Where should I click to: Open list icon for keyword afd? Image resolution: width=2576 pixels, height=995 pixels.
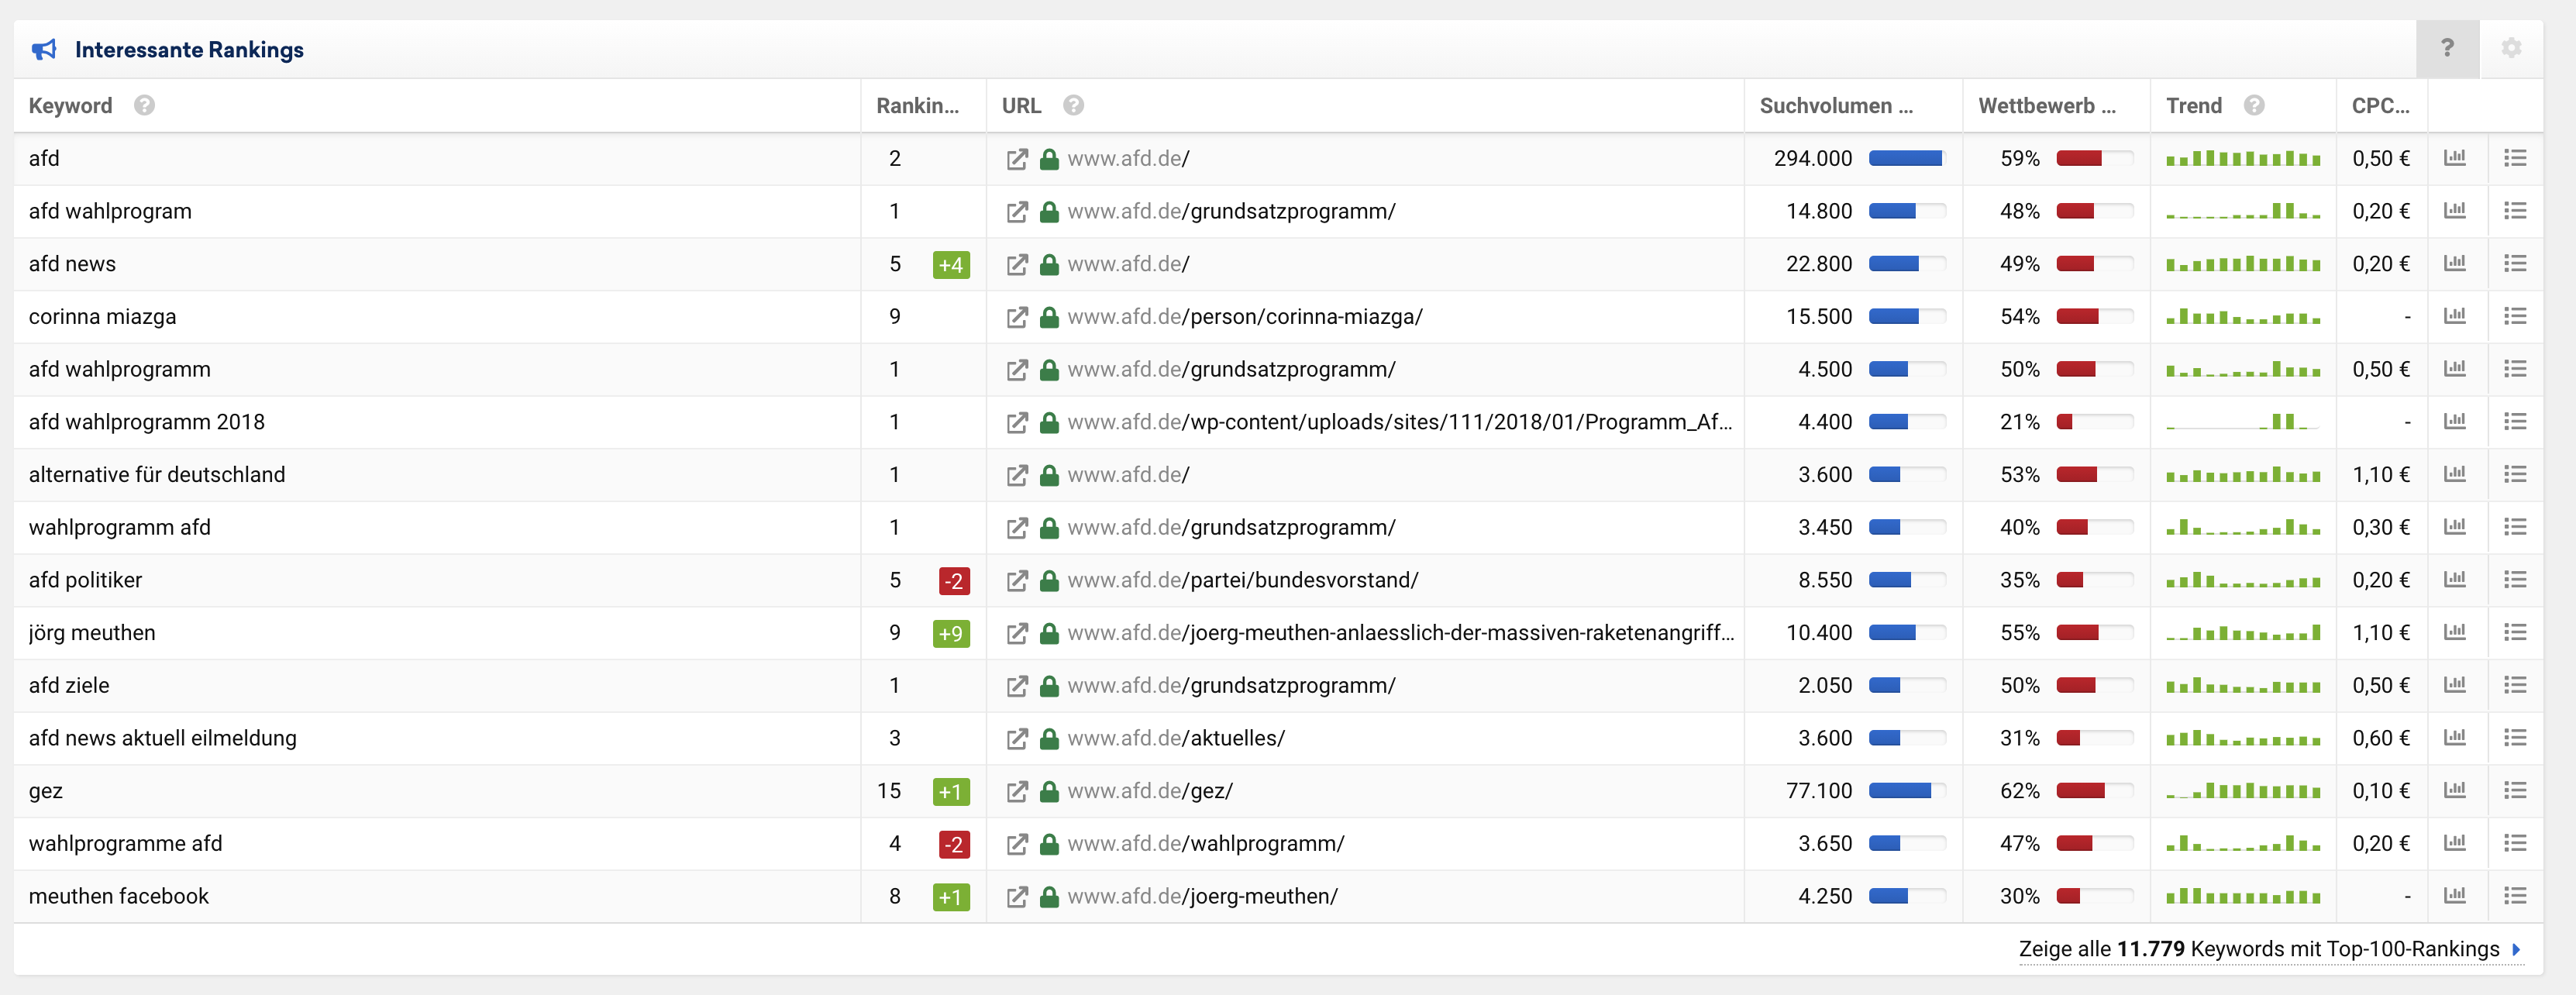coord(2515,158)
